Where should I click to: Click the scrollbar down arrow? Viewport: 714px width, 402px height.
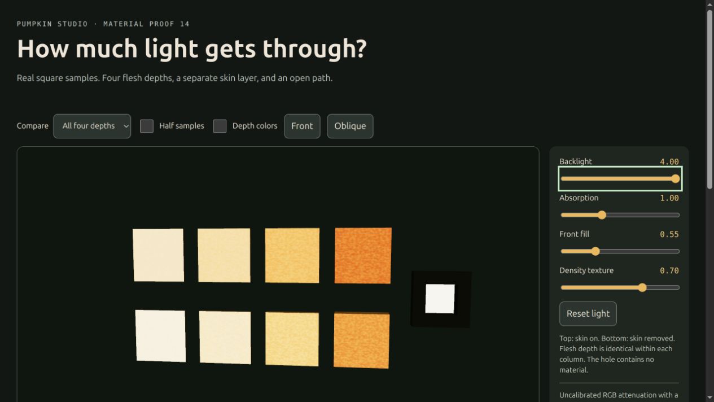(x=709, y=397)
